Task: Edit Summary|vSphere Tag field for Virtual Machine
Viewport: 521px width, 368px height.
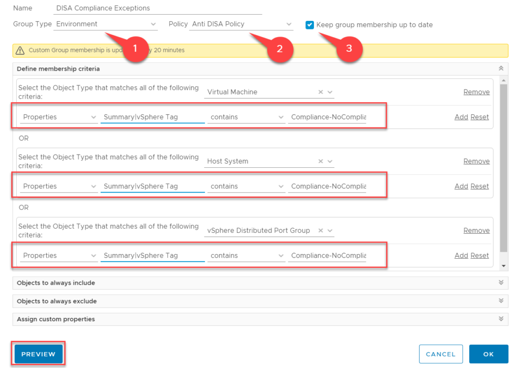Action: point(153,117)
